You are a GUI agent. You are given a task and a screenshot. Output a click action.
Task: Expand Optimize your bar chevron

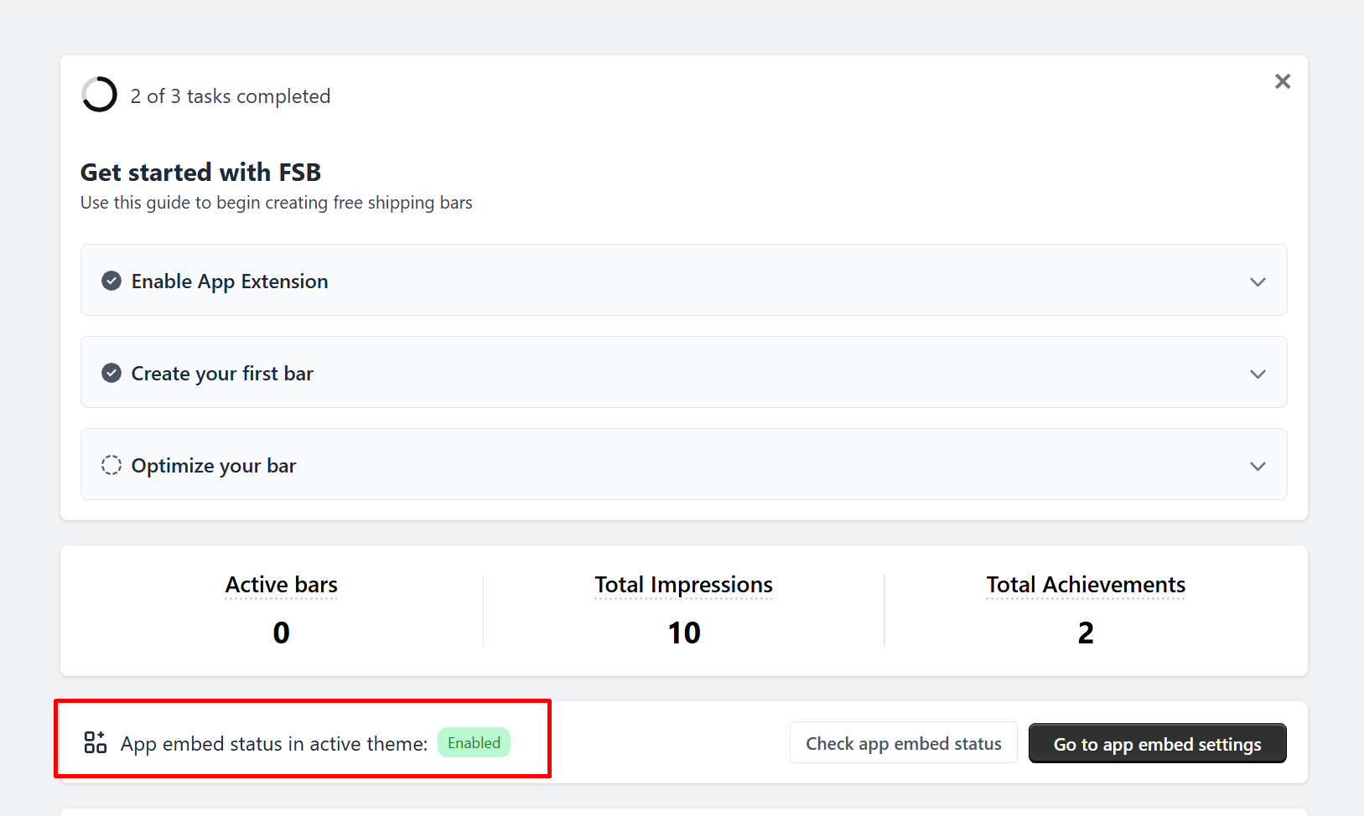[x=1258, y=466]
